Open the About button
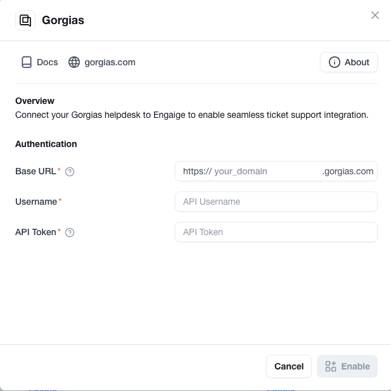Image resolution: width=391 pixels, height=391 pixels. point(349,62)
